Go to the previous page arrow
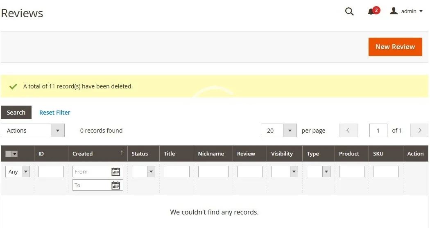 point(348,131)
